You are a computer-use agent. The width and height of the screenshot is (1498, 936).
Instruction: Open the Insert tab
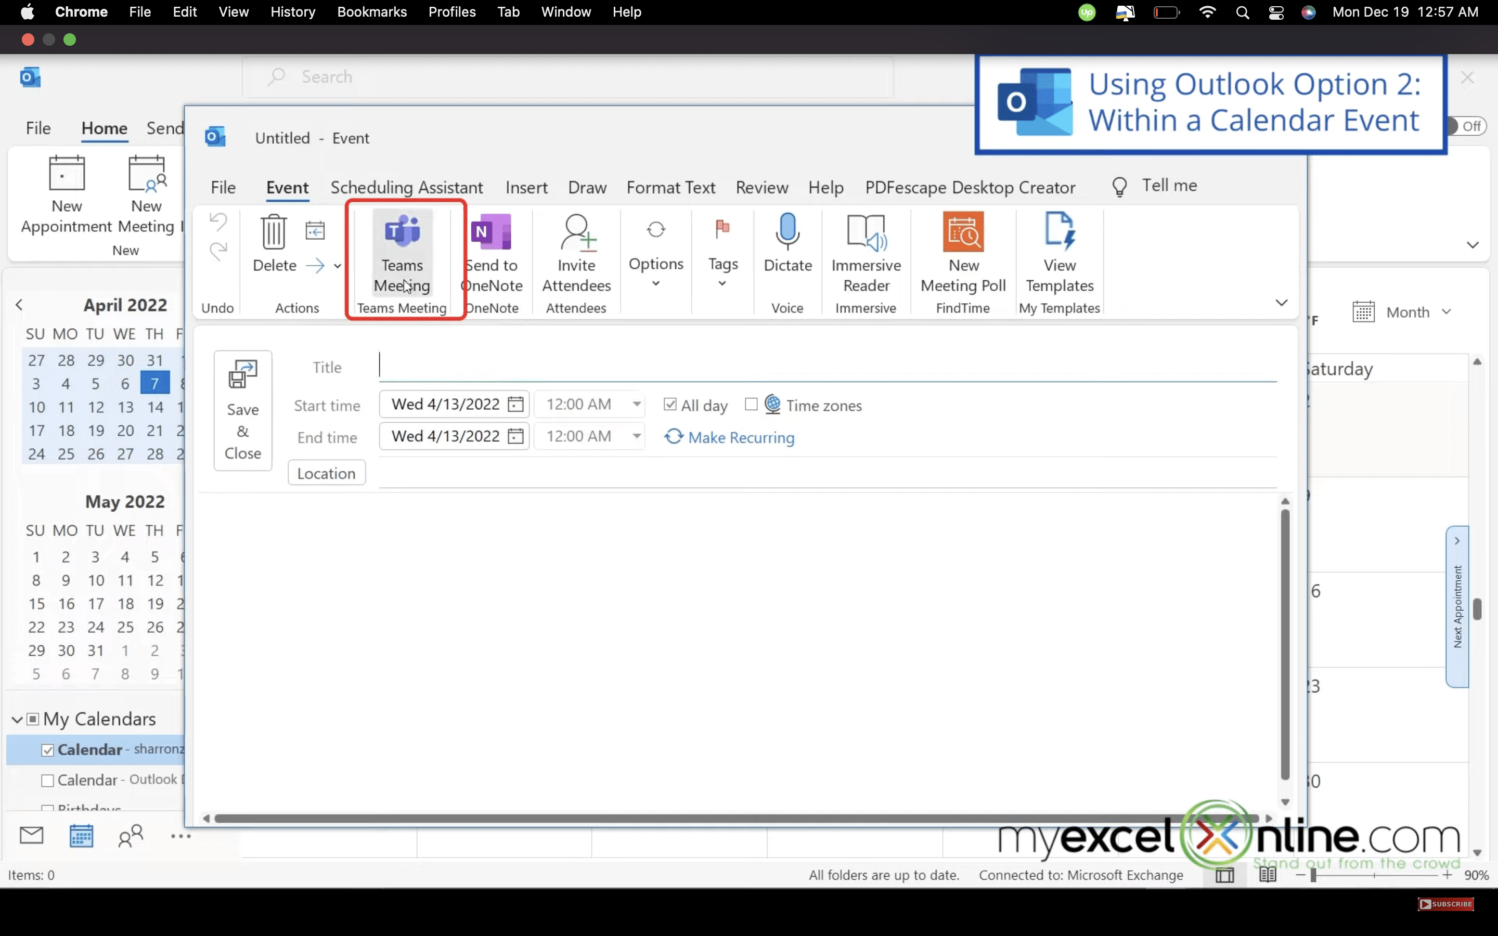coord(526,188)
